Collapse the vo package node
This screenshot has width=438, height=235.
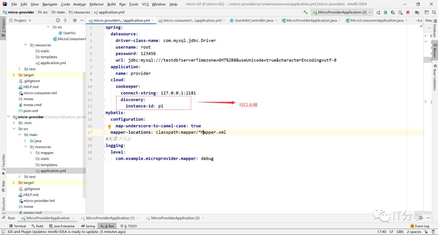[x=48, y=27]
